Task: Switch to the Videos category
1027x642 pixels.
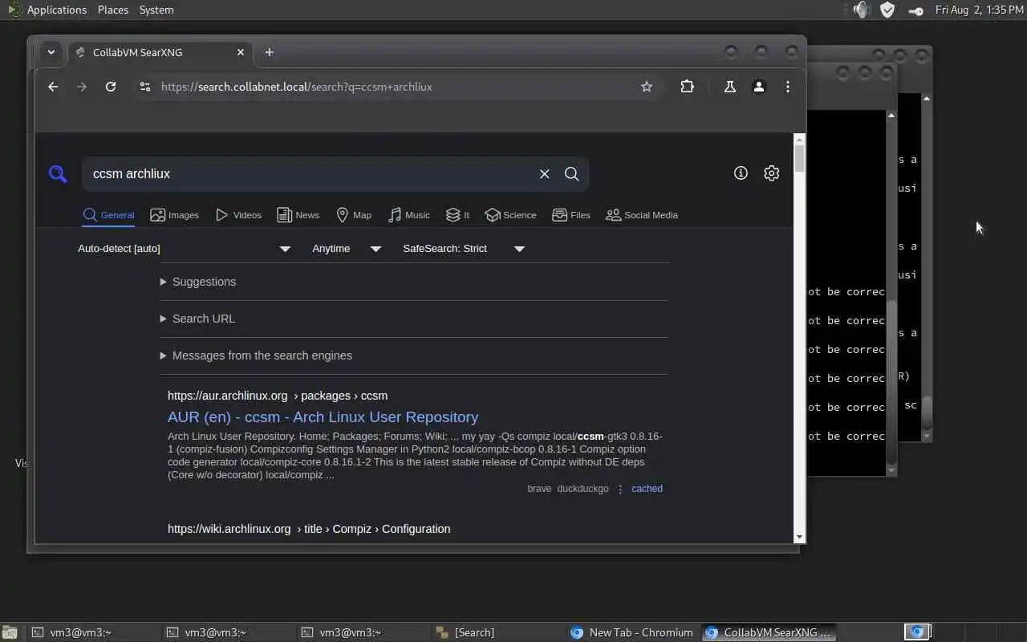Action: pos(239,215)
